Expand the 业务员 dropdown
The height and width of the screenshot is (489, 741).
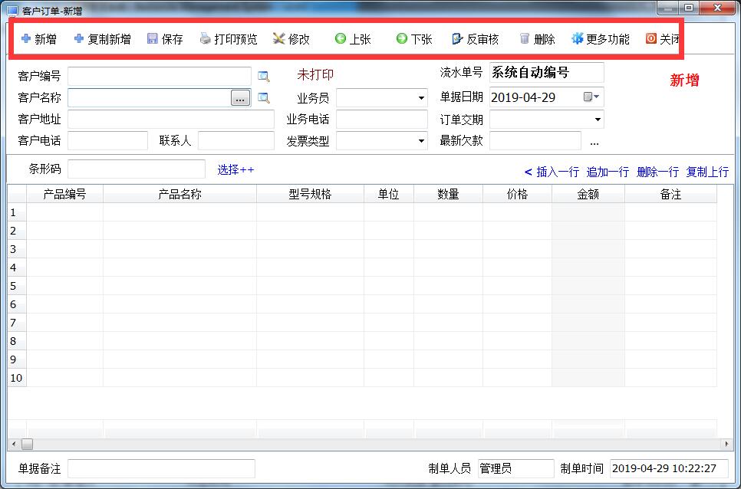(x=421, y=98)
